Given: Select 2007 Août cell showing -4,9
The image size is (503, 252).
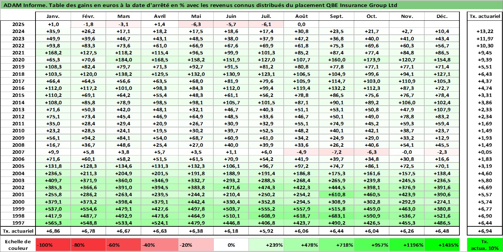Looking at the screenshot, I should pos(301,152).
